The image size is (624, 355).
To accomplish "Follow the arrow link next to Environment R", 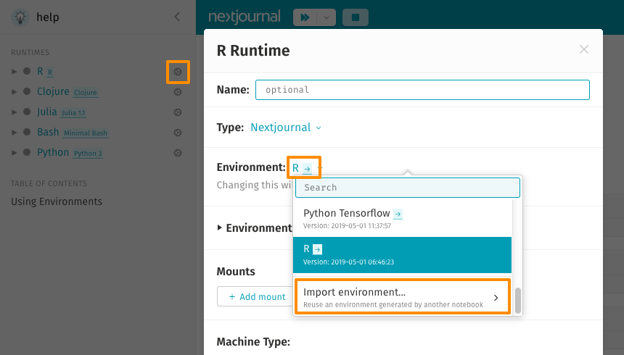I will (x=307, y=169).
